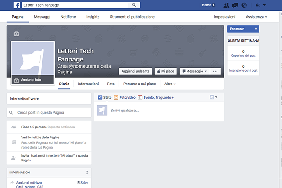Click the Foto/video option in composer
Viewport: 282px width, 188px height.
[x=125, y=97]
